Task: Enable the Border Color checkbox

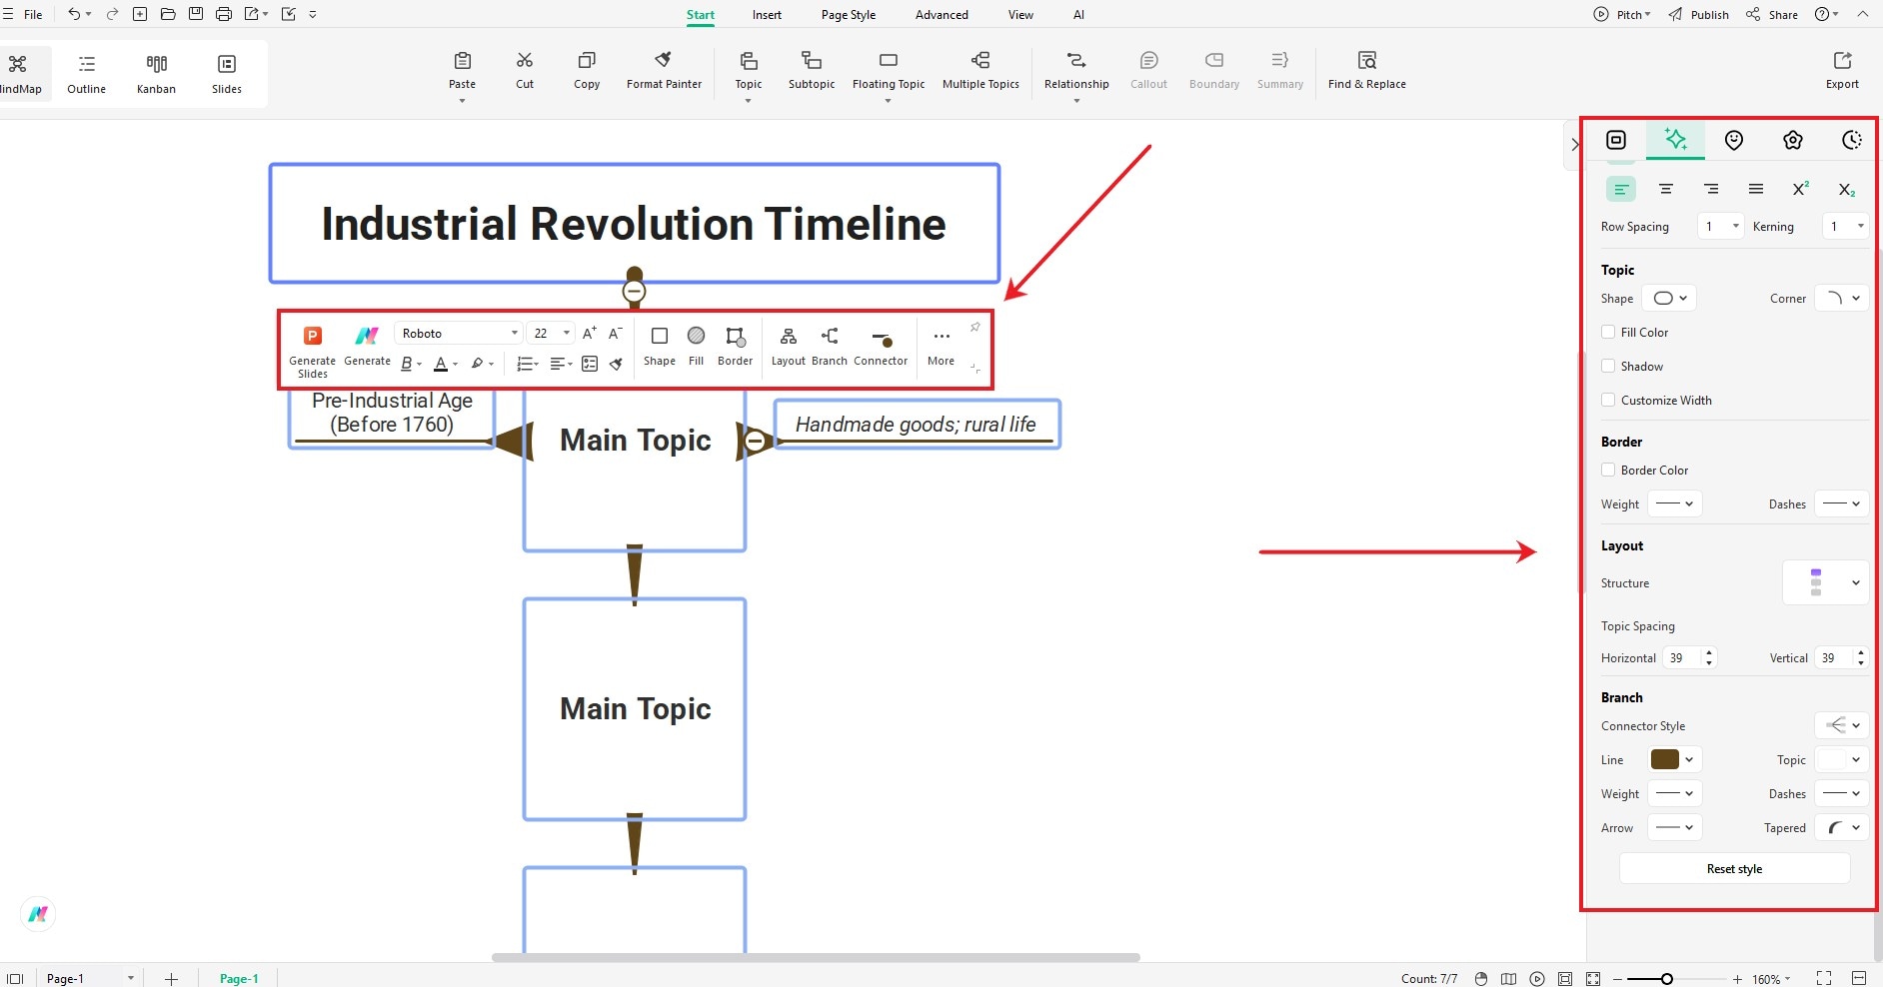Action: [1608, 470]
